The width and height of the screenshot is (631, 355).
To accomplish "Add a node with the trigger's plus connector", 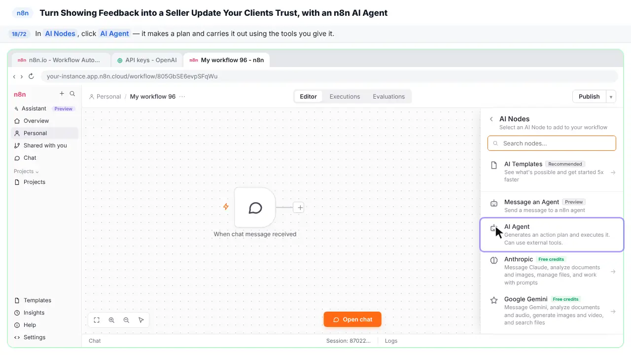I will click(x=300, y=208).
